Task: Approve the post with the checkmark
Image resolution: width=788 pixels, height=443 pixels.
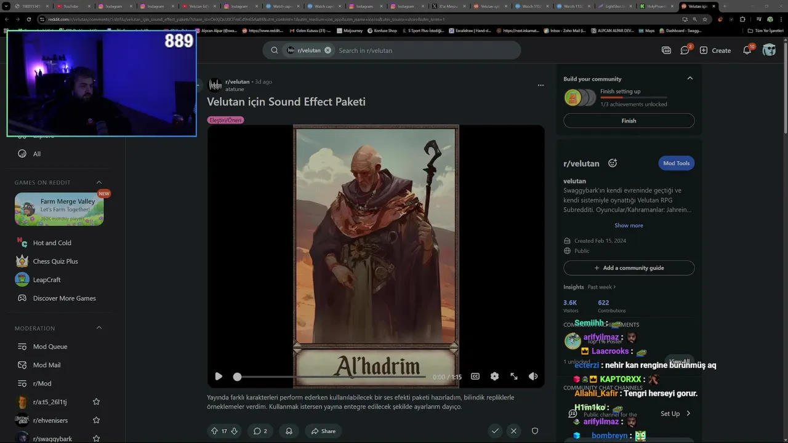Action: click(495, 431)
